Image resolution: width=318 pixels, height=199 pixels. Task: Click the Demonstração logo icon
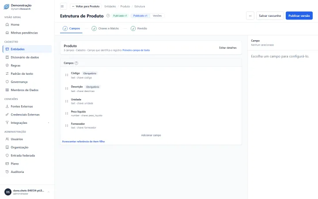point(7,7)
